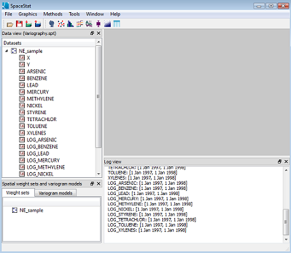Open the Methods menu
This screenshot has width=291, height=253.
coord(53,14)
